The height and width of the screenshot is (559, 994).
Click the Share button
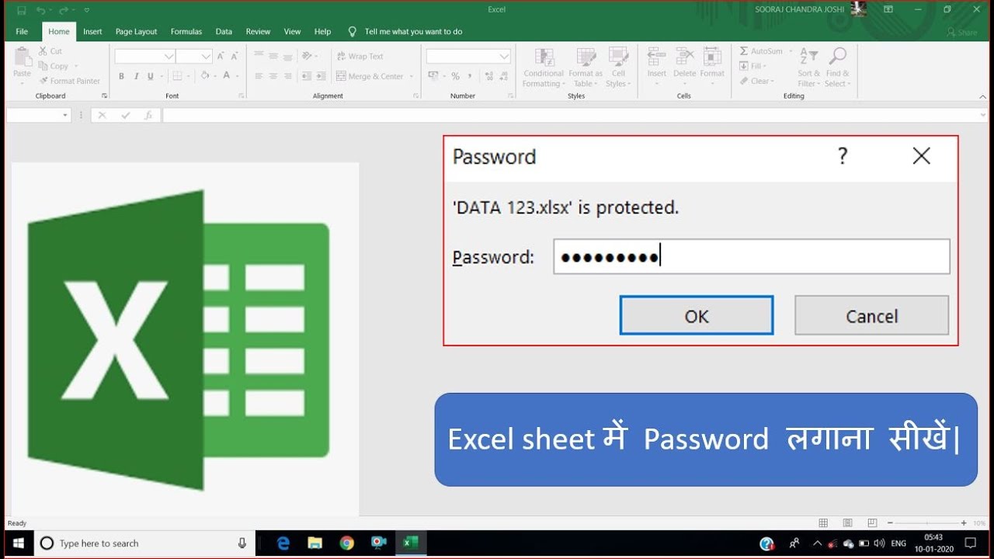click(962, 32)
